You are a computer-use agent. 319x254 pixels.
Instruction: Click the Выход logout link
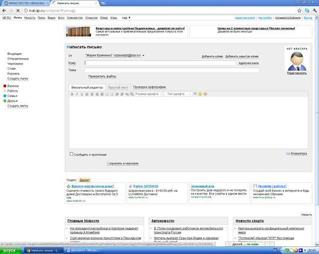click(x=308, y=18)
